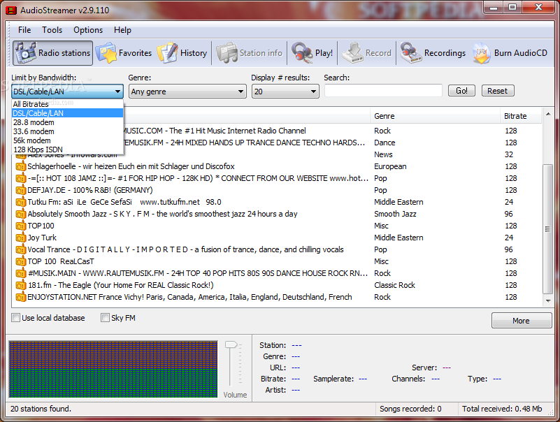The height and width of the screenshot is (422, 560).
Task: Click the station list vertical scrollbar thumb
Action: (547, 229)
